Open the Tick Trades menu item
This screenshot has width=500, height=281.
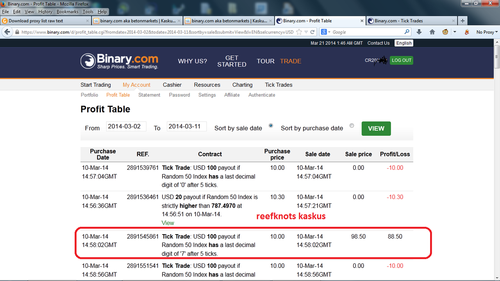click(279, 85)
